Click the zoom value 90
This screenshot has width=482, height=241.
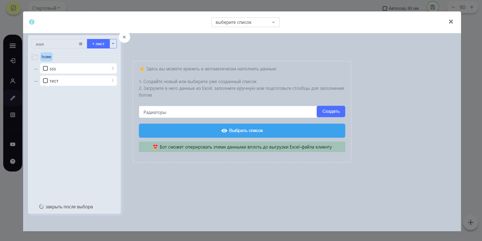tap(462, 7)
